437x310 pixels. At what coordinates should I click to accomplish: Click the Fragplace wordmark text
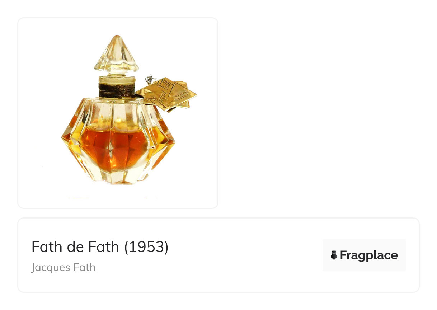click(x=369, y=255)
